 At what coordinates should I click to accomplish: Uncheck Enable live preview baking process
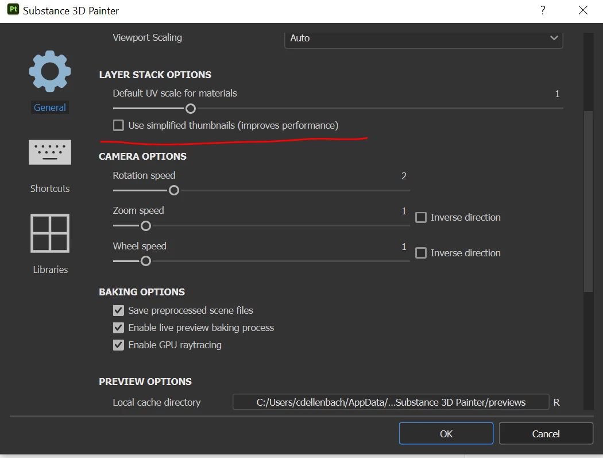(118, 328)
